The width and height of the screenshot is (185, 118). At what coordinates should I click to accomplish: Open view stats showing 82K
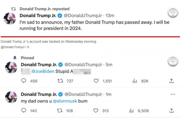pyautogui.click(x=134, y=81)
